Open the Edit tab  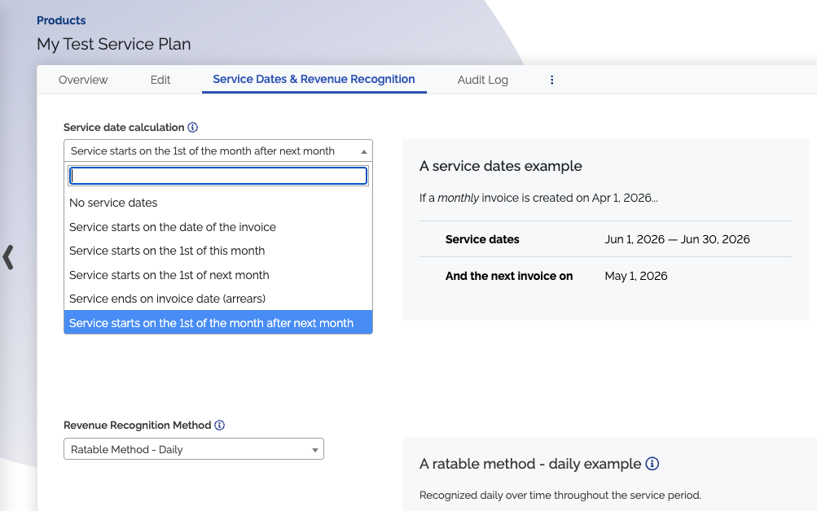pyautogui.click(x=160, y=80)
